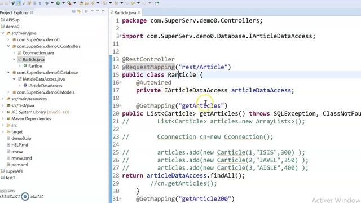Select the Rarticle class node
The width and height of the screenshot is (361, 203).
coord(35,66)
